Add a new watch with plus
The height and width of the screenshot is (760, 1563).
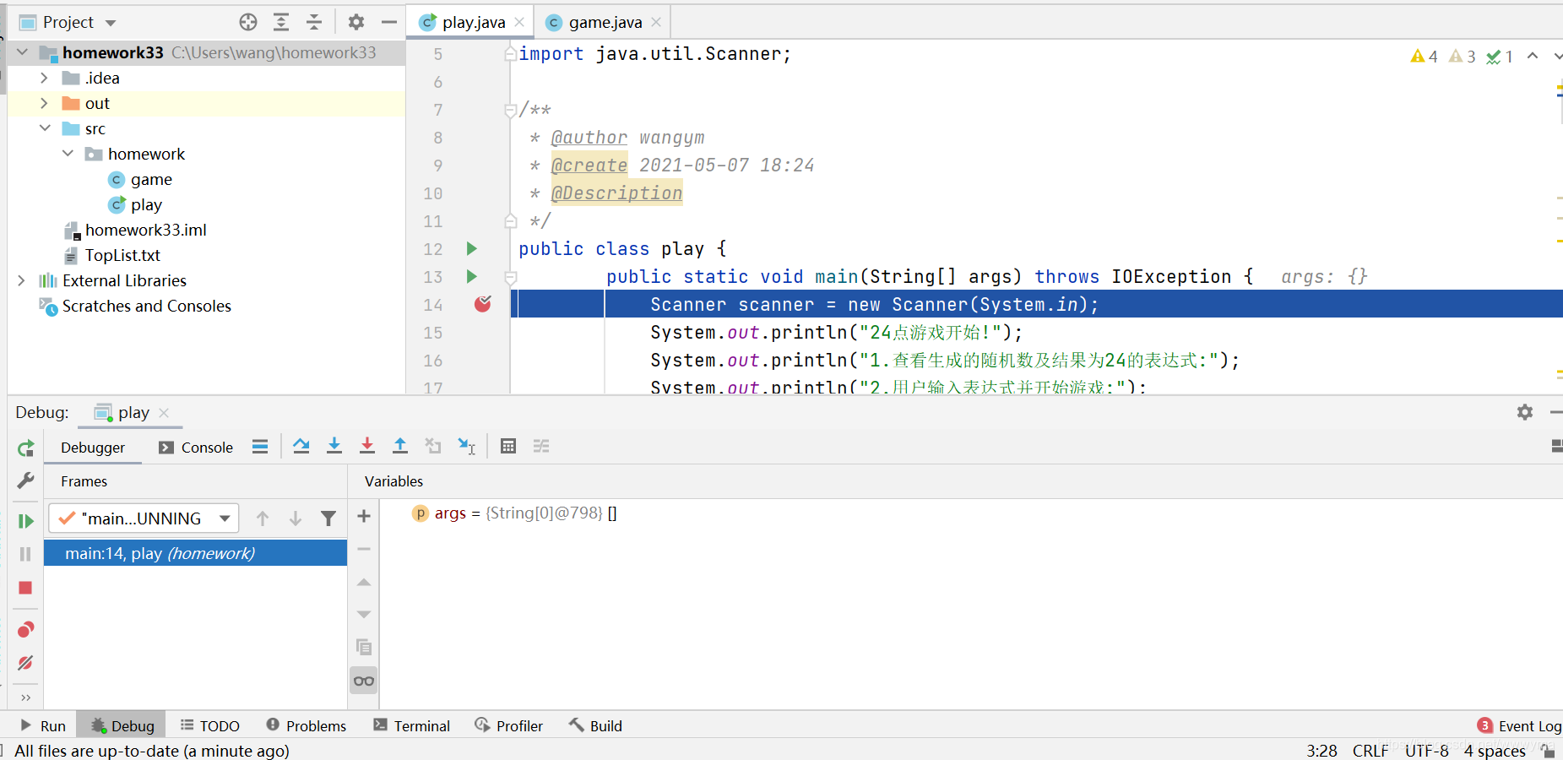(x=364, y=516)
